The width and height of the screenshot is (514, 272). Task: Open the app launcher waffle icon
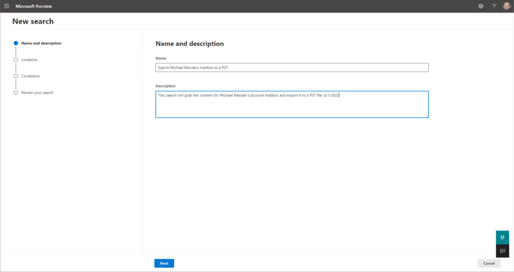(x=7, y=6)
